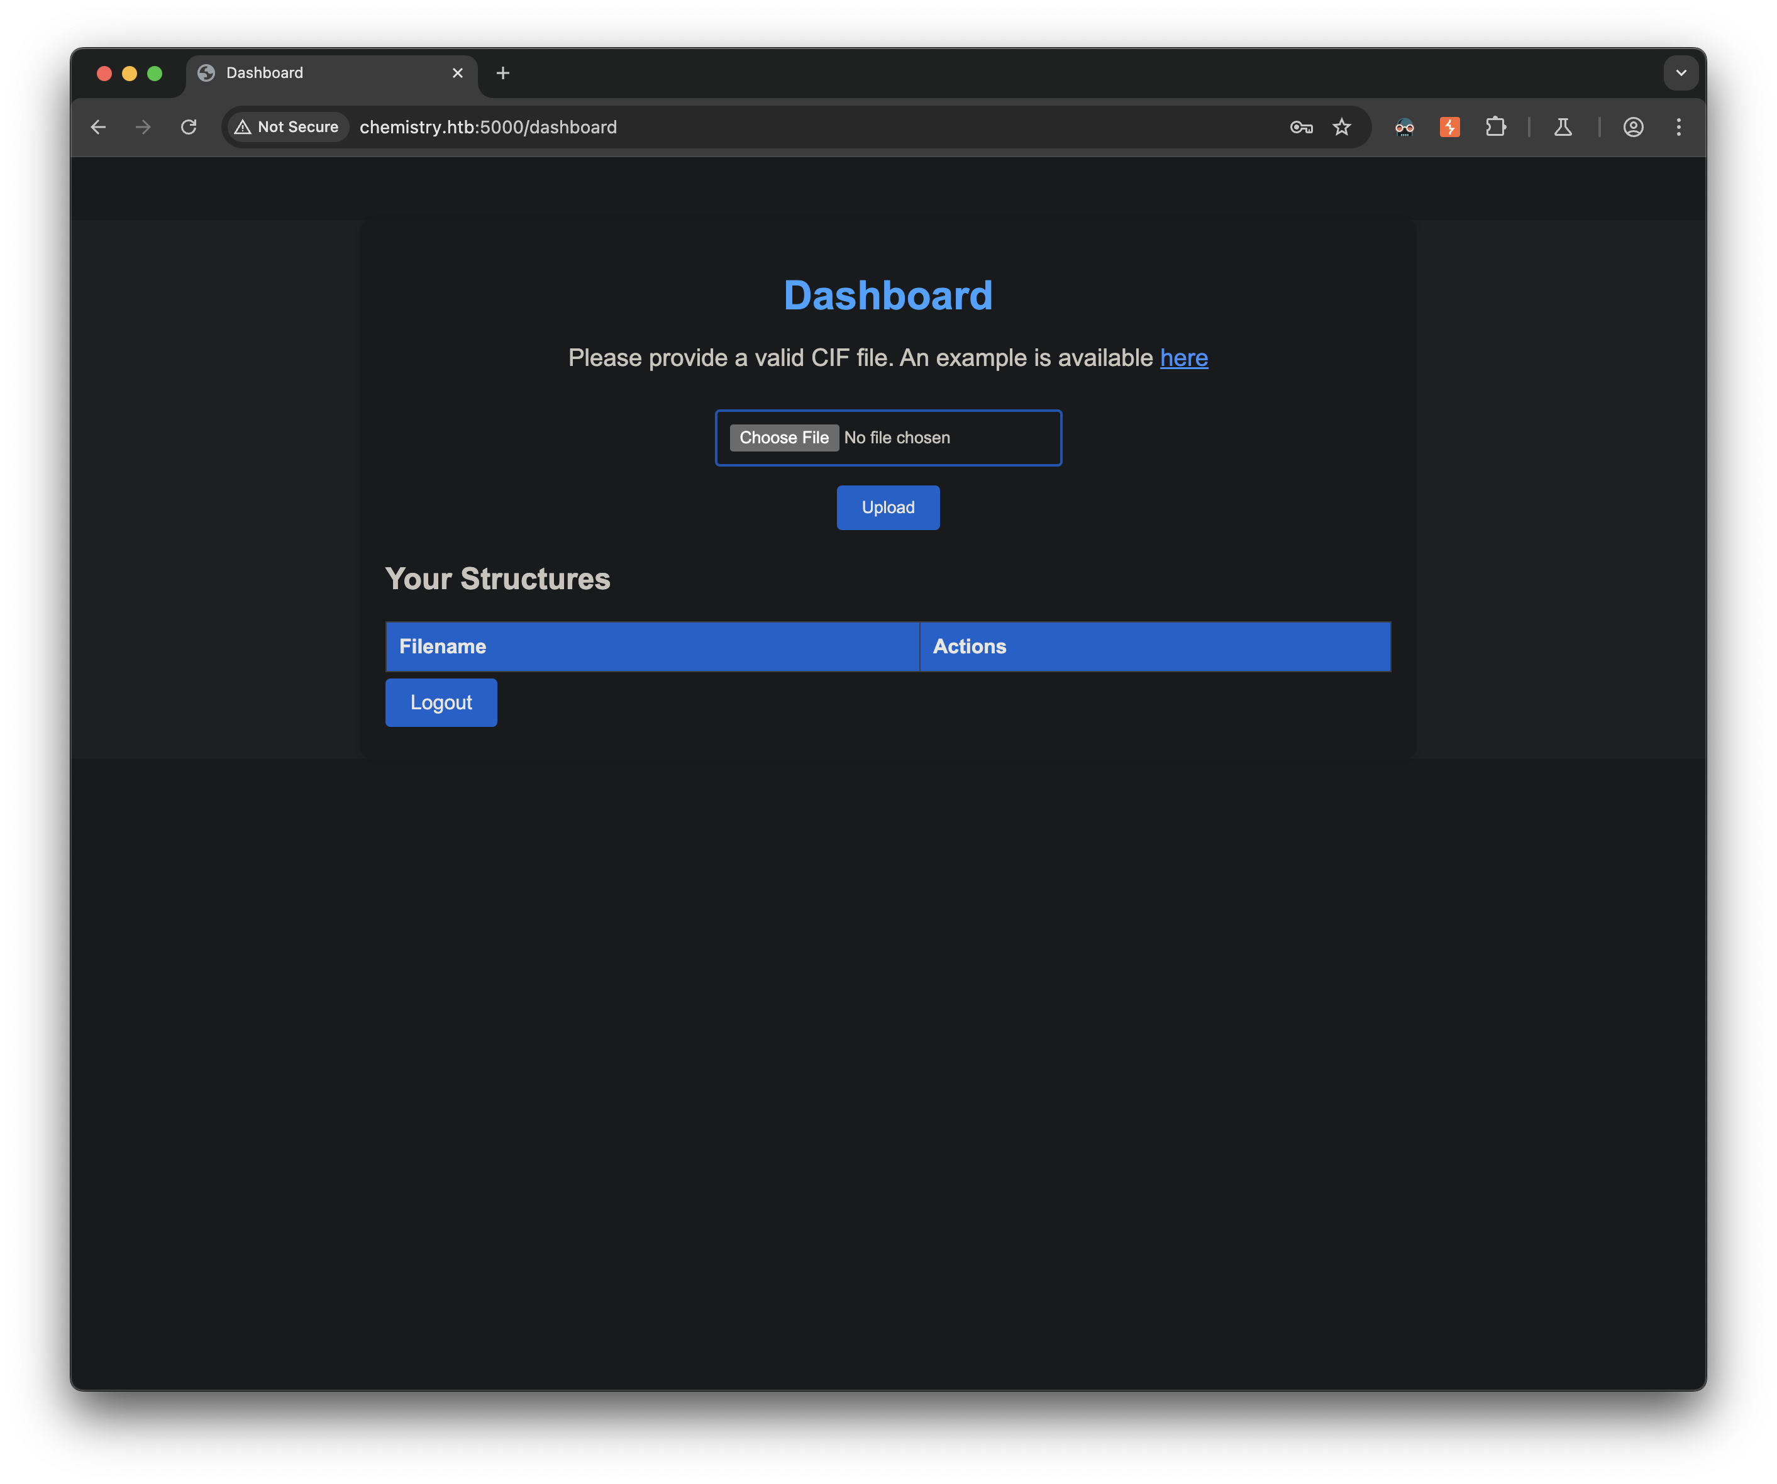Select the Dashboard browser tab
The height and width of the screenshot is (1484, 1777).
[x=321, y=73]
